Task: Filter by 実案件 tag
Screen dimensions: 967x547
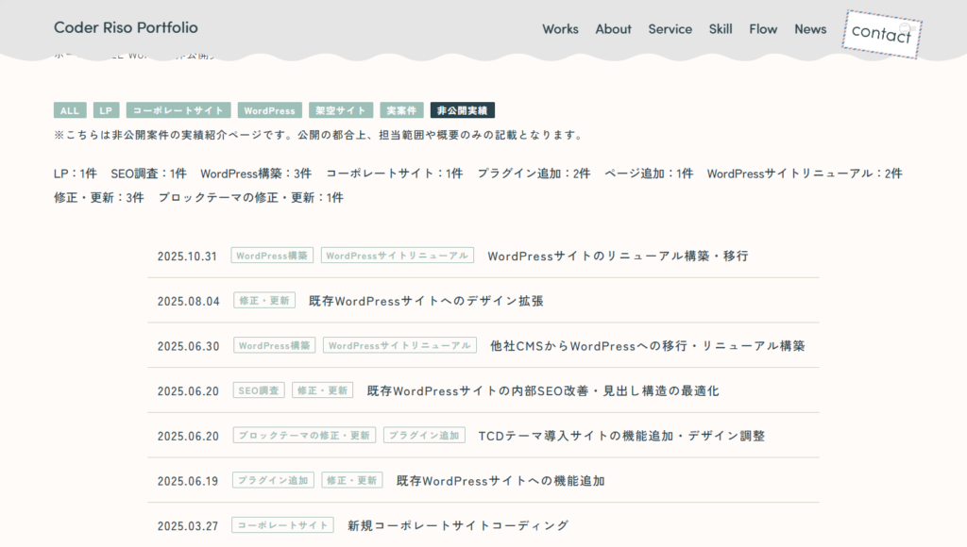Action: point(402,109)
